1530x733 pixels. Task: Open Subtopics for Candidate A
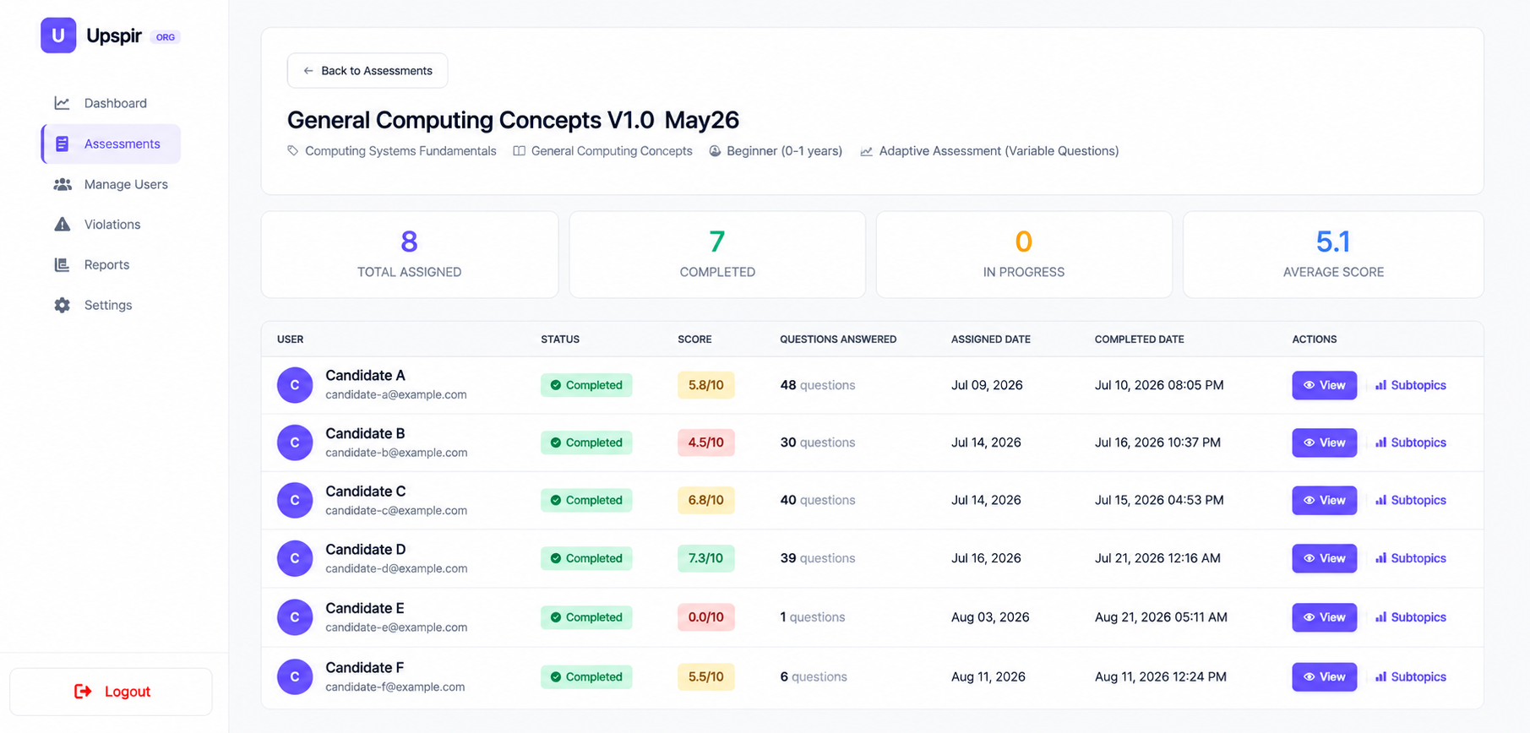pos(1410,385)
